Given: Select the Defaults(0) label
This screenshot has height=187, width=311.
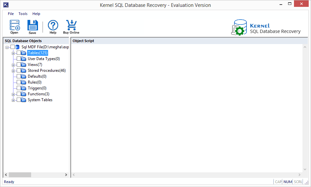Looking at the screenshot, I should pos(37,76).
